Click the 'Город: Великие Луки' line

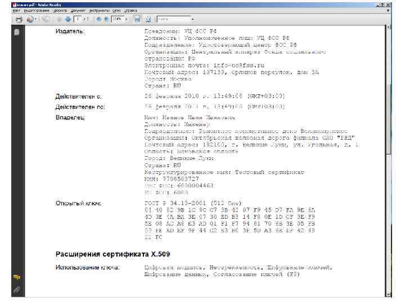(179, 158)
